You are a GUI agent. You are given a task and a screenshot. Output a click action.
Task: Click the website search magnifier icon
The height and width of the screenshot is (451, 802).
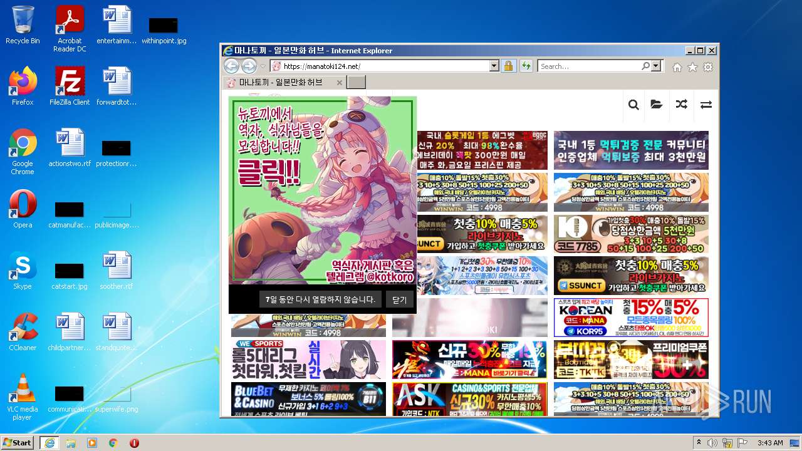pyautogui.click(x=633, y=105)
